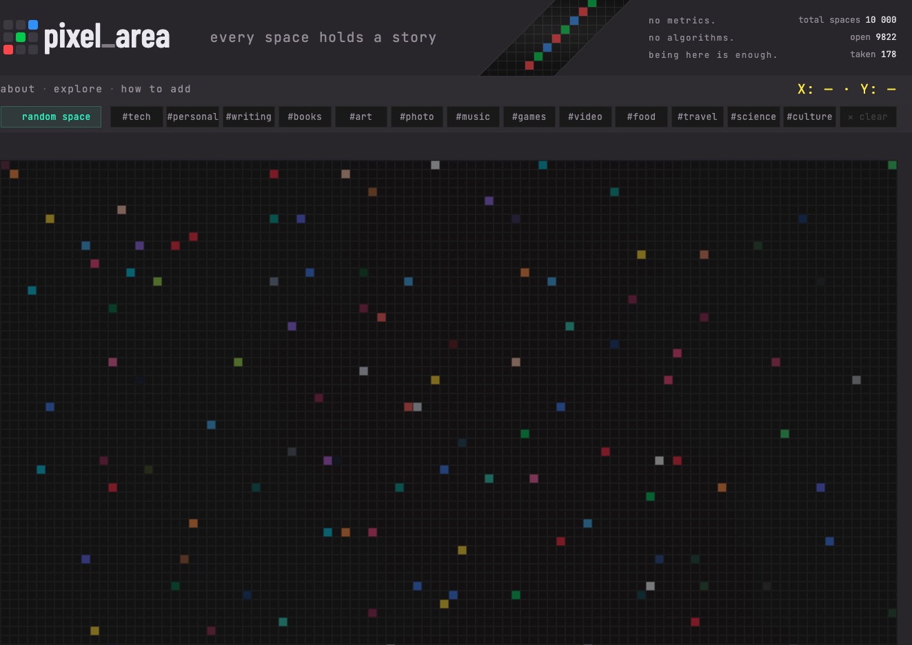Screen dimensions: 912x645
Task: Choose the #culture tag
Action: 809,116
